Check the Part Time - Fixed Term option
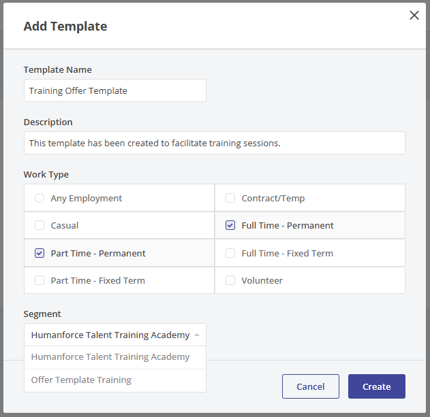The width and height of the screenshot is (430, 417). [x=40, y=280]
